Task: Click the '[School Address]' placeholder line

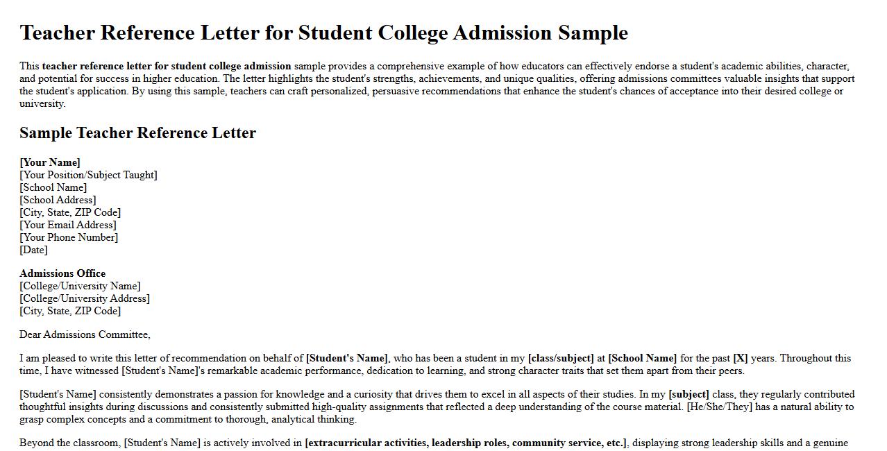Action: click(58, 200)
